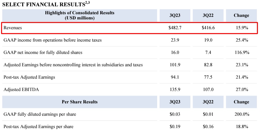Click GAAP income from operations row label
This screenshot has height=134, width=261.
53,40
